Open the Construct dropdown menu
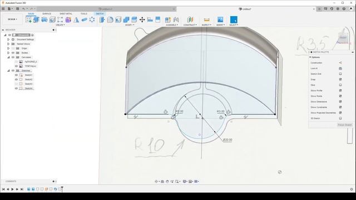This screenshot has width=356, height=200. pyautogui.click(x=190, y=25)
